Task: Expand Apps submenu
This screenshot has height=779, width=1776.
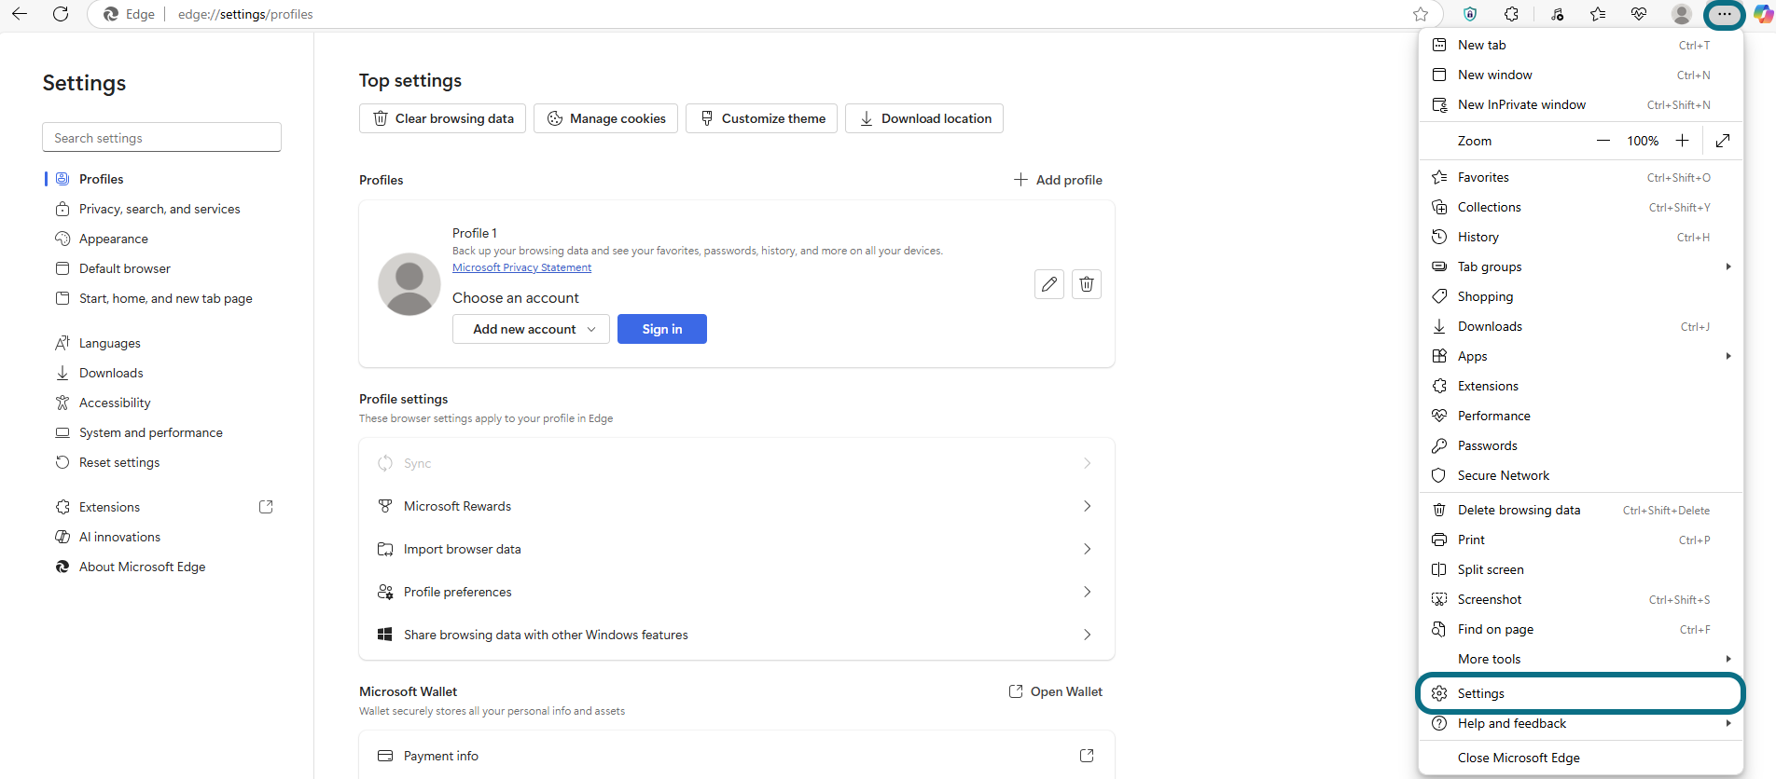Action: (x=1580, y=356)
